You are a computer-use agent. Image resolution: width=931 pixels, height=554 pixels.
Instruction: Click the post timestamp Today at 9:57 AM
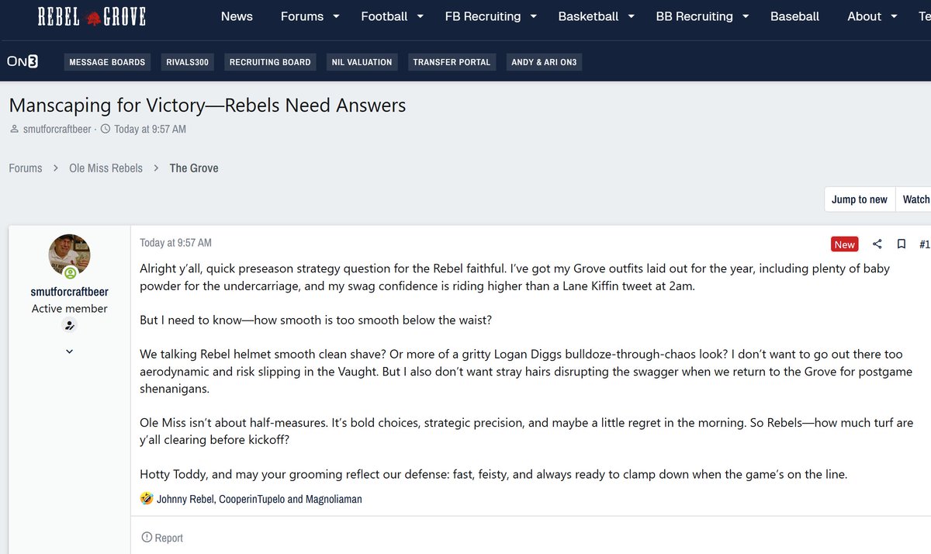point(175,243)
